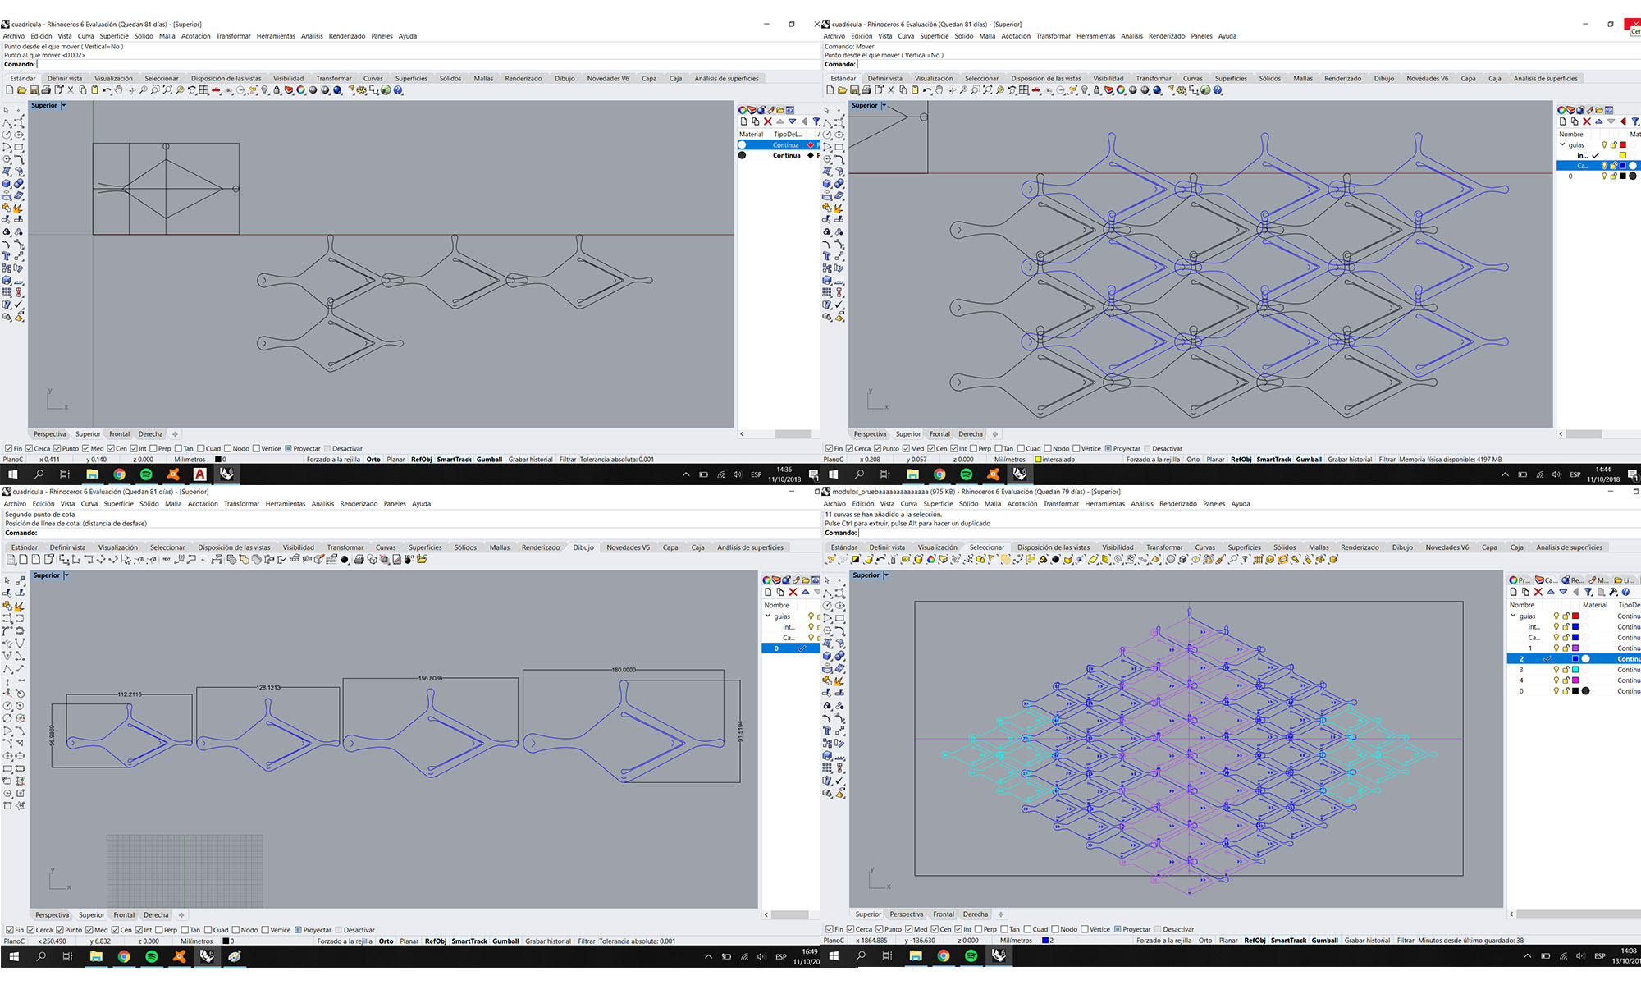This screenshot has height=985, width=1641.
Task: Click the cyan color swatch of layer 3
Action: 1575,670
